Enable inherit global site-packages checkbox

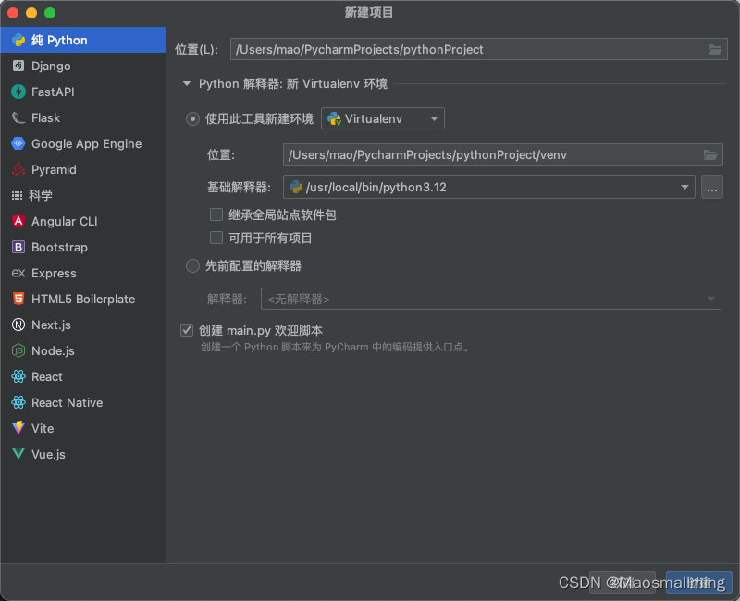coord(216,215)
